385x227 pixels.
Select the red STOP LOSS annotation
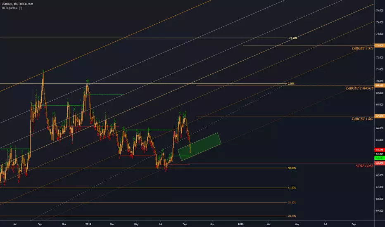tap(364, 166)
